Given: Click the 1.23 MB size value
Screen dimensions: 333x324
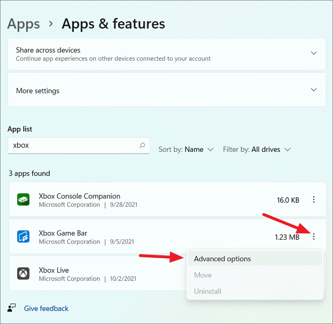Looking at the screenshot, I should click(x=287, y=237).
